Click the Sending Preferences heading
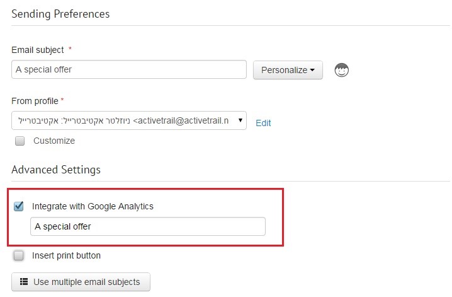This screenshot has height=297, width=452. (60, 14)
